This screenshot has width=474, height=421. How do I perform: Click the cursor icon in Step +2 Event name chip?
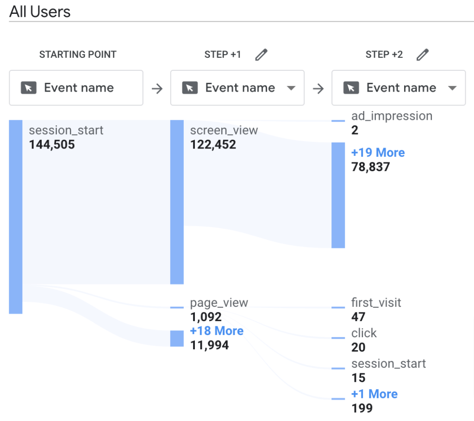tap(350, 87)
